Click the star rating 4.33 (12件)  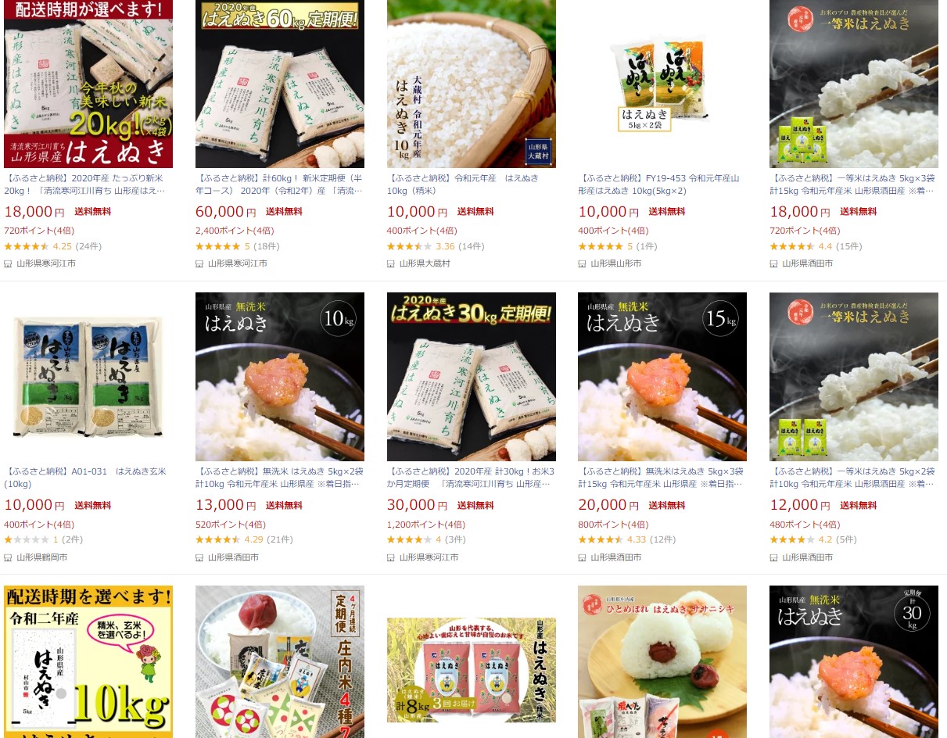[x=626, y=540]
